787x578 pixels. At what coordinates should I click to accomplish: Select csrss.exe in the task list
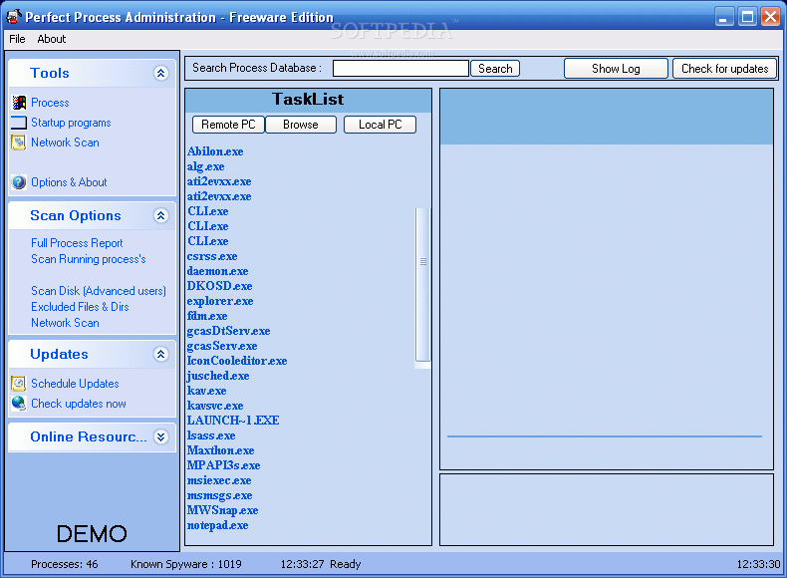212,256
